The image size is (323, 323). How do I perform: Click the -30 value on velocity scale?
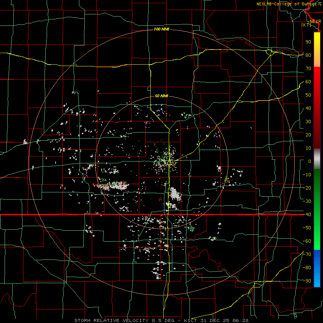click(307, 201)
